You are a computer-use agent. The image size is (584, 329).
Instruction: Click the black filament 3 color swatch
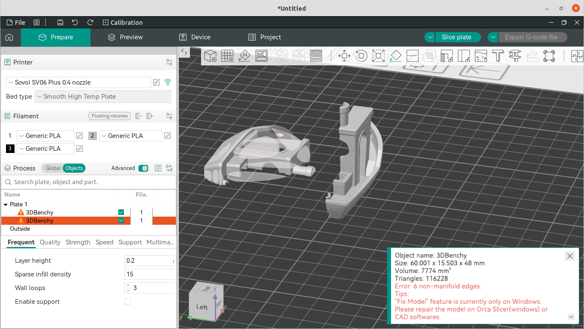pyautogui.click(x=10, y=149)
